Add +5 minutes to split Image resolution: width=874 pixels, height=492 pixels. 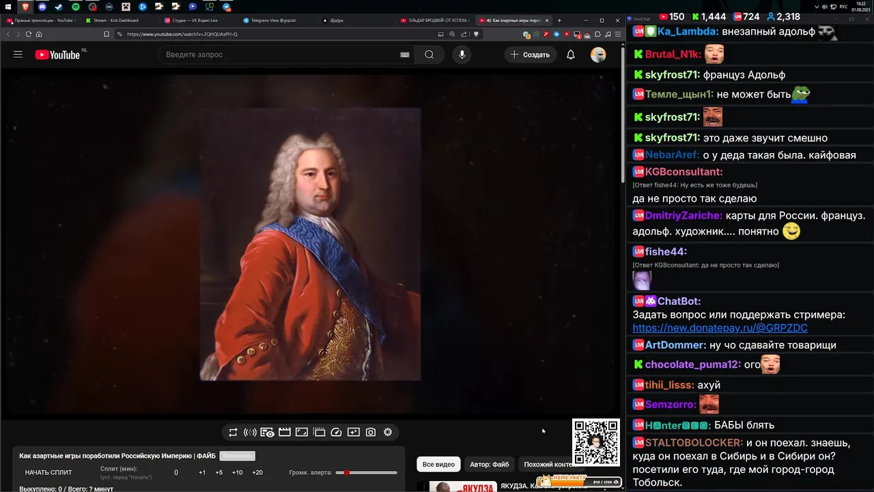pos(219,472)
